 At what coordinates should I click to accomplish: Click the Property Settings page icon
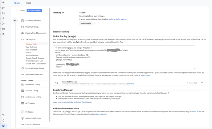[x=22, y=27]
